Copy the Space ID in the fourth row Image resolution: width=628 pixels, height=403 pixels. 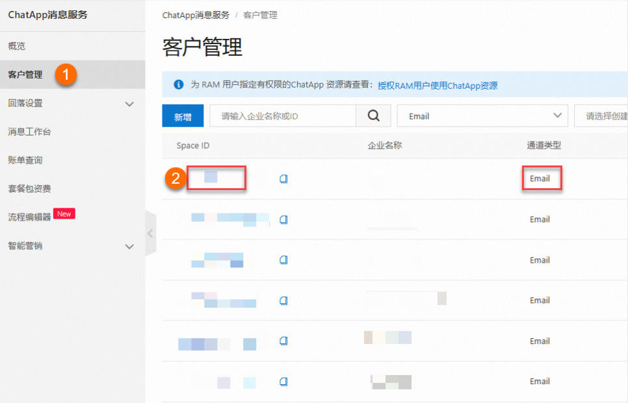coord(283,300)
